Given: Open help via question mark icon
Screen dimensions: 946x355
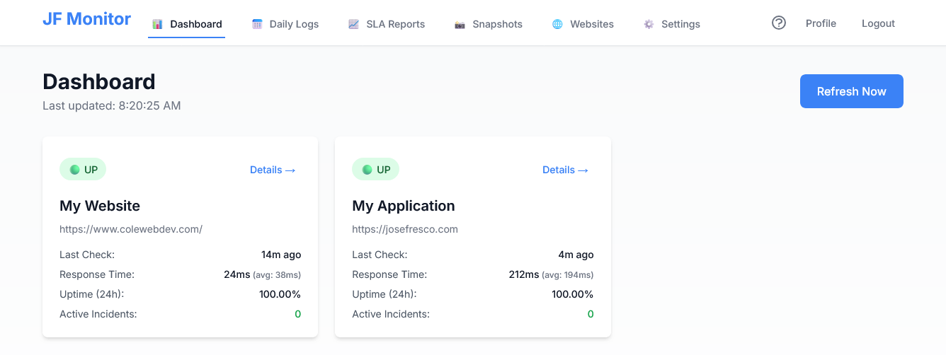Looking at the screenshot, I should (x=779, y=23).
